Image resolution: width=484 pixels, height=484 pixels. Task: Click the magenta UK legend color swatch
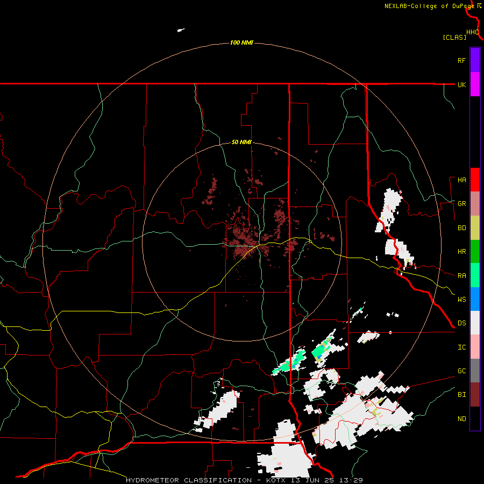(475, 84)
